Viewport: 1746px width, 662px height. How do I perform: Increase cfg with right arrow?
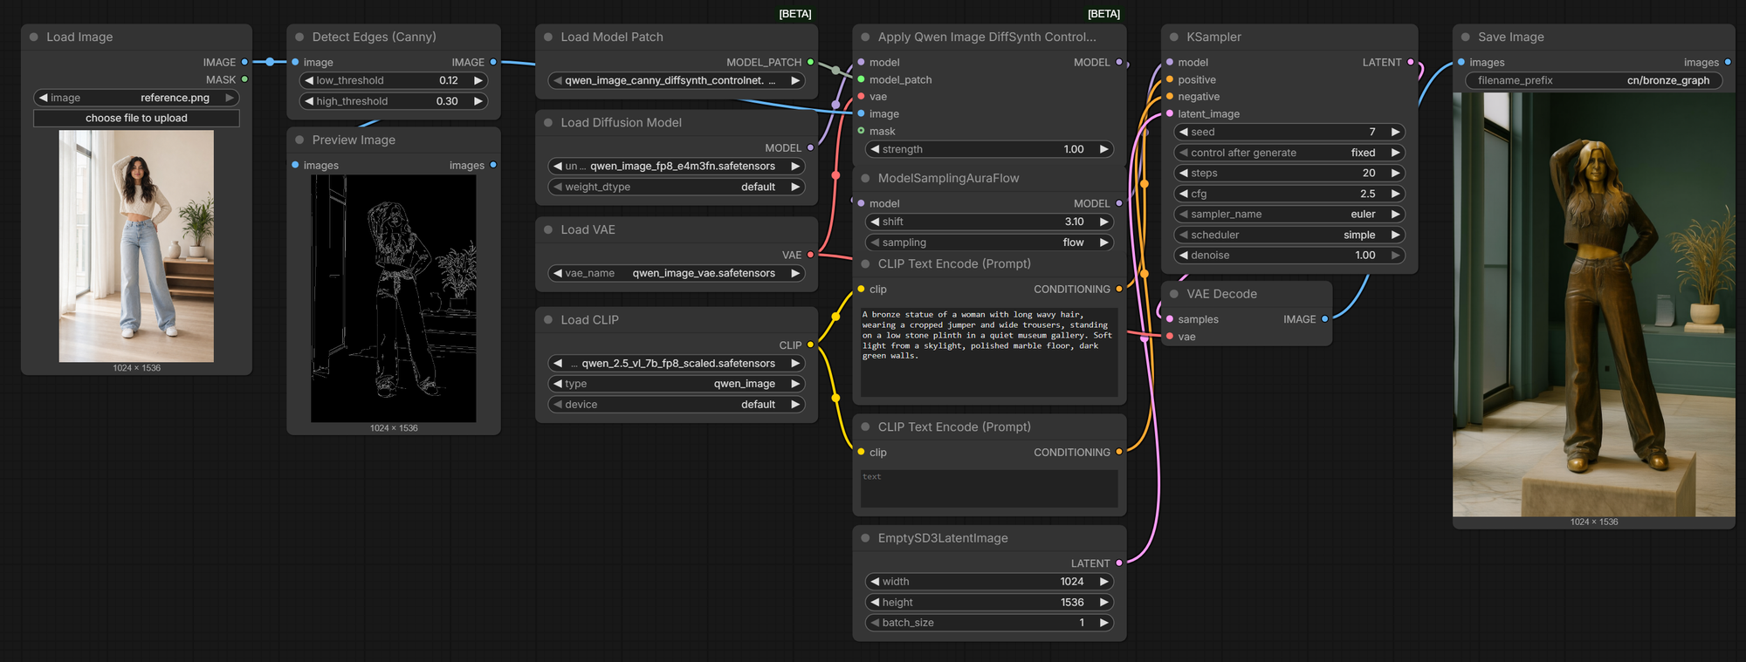tap(1396, 194)
